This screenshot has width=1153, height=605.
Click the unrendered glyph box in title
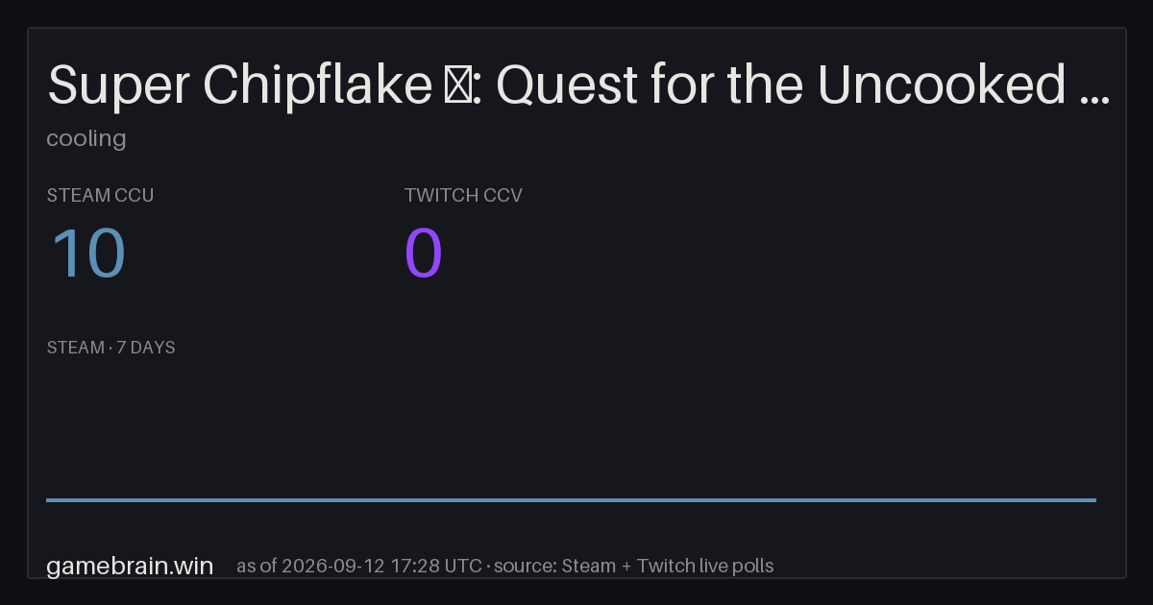pyautogui.click(x=455, y=87)
